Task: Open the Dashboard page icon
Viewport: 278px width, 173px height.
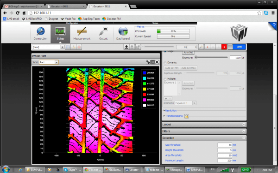Action: [123, 34]
